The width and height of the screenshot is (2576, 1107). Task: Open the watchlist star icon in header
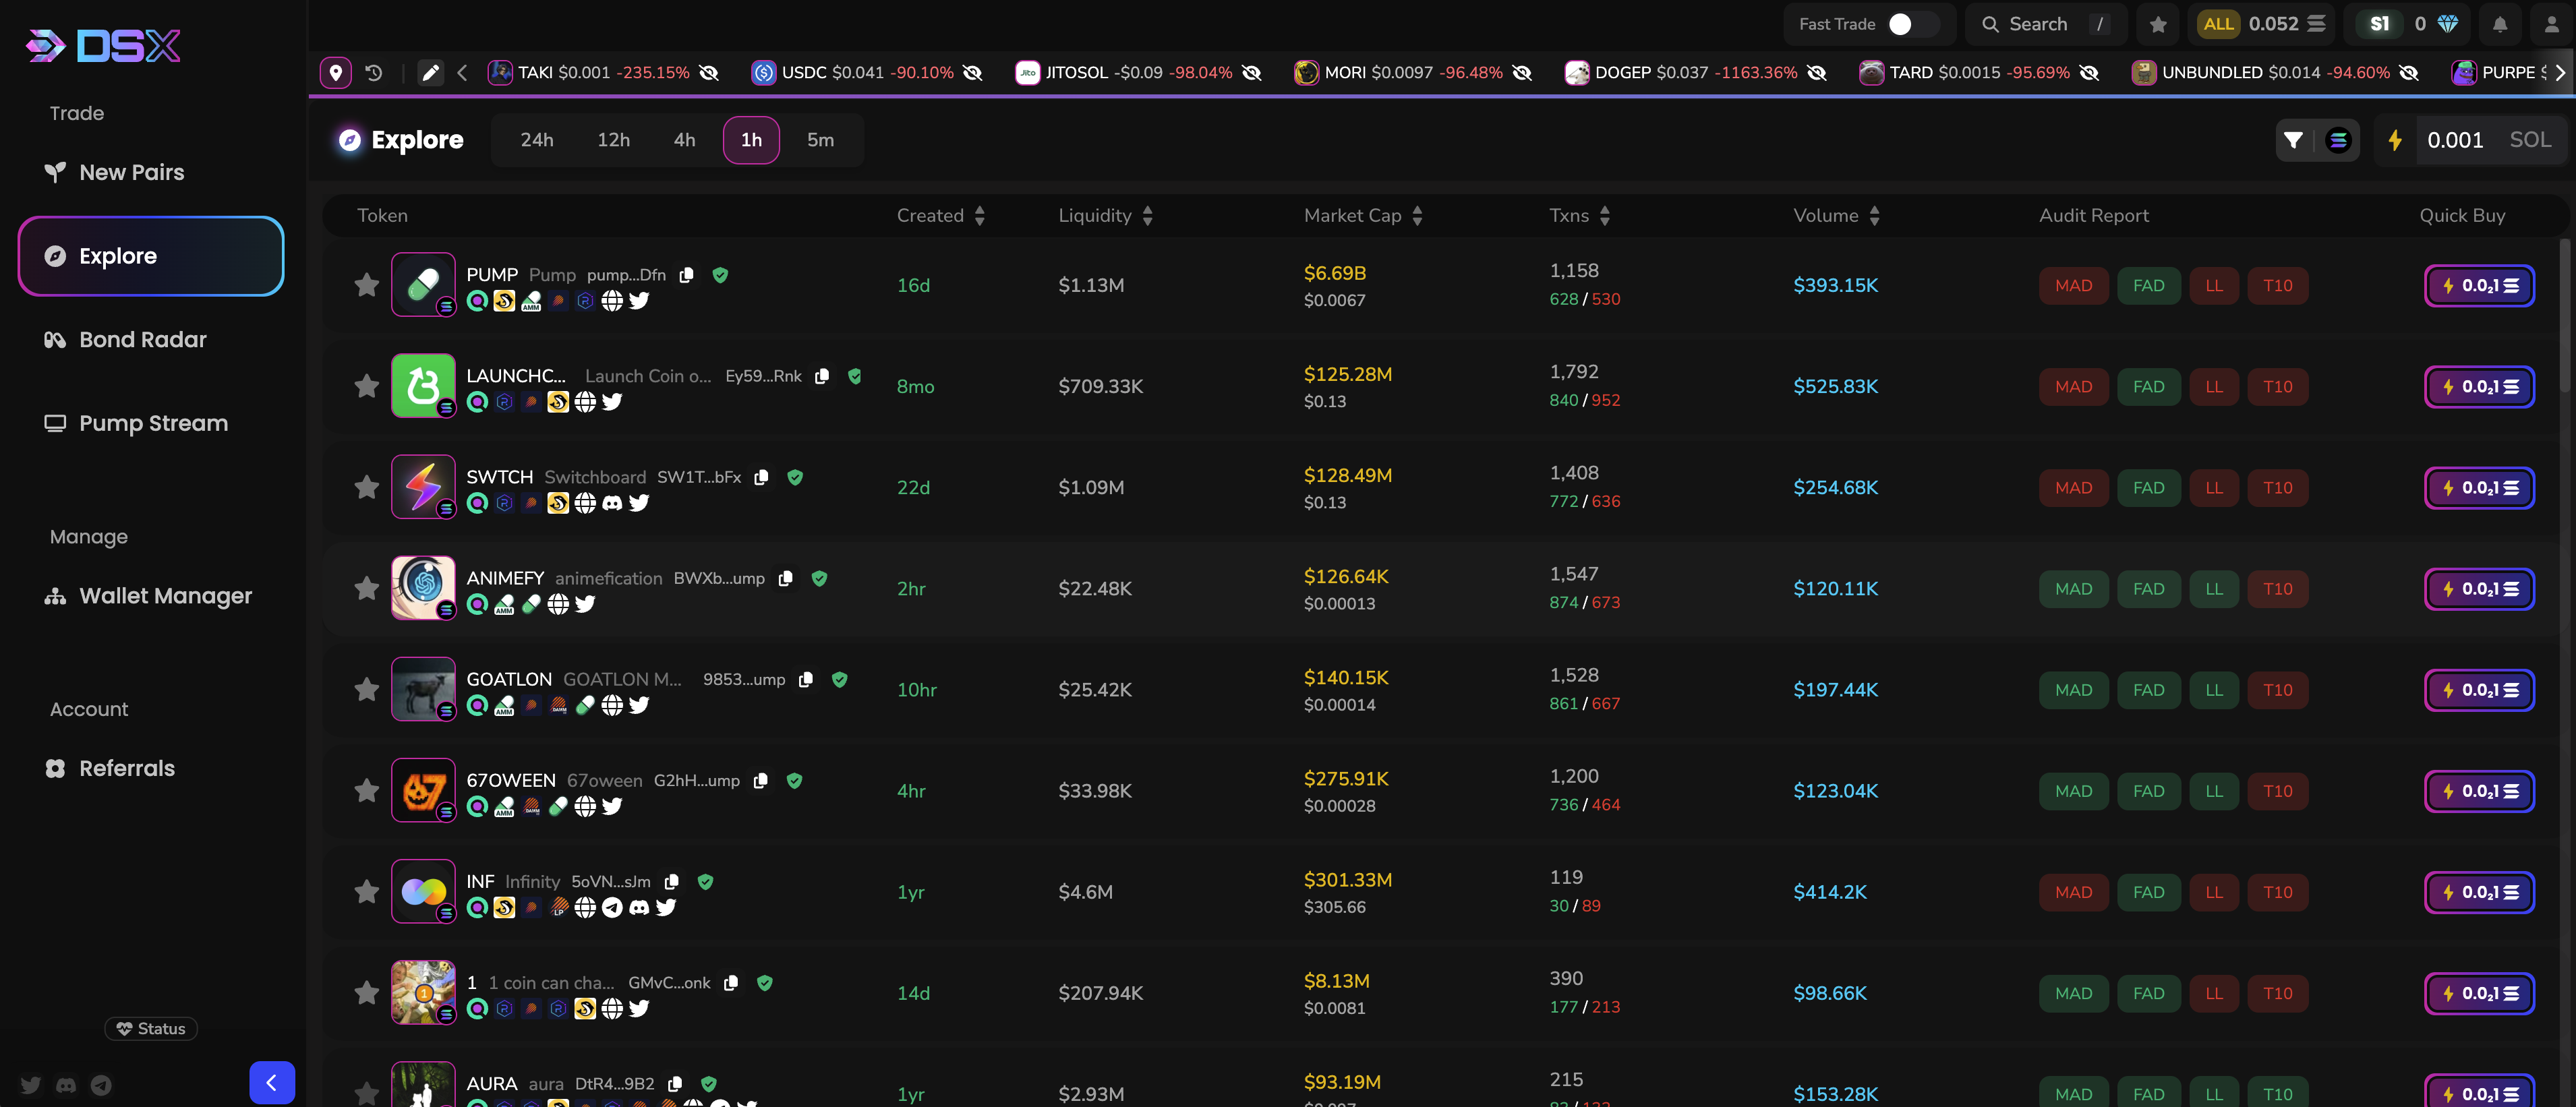click(x=2158, y=24)
